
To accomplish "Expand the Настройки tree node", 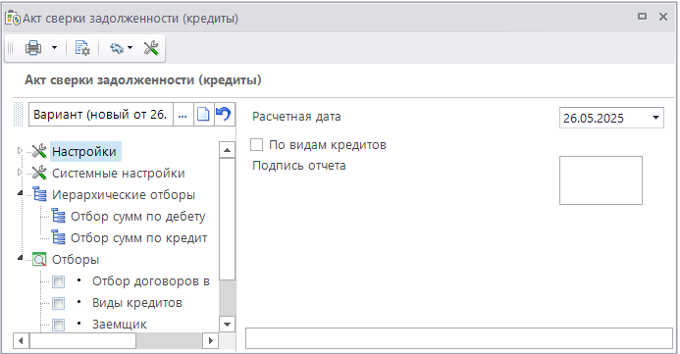I will click(20, 151).
